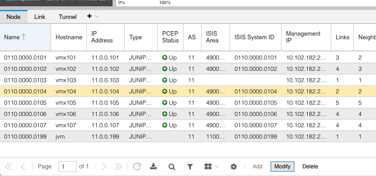Sort by the AS column header
376x176 pixels.
pos(193,37)
